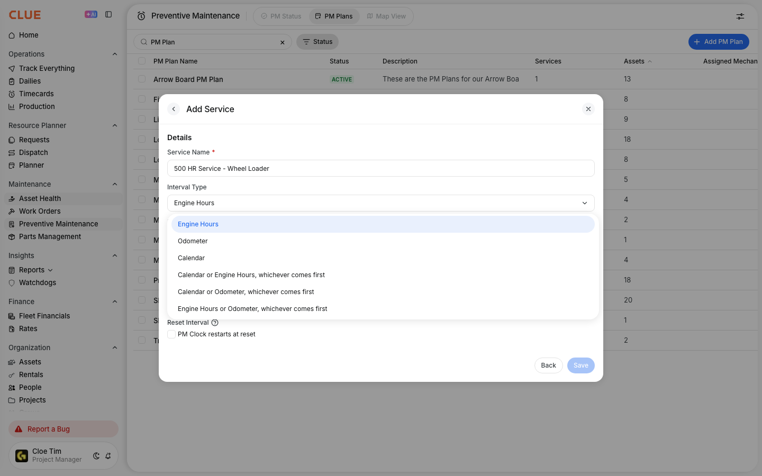Close the Add Service dialog
This screenshot has width=762, height=476.
(x=588, y=109)
